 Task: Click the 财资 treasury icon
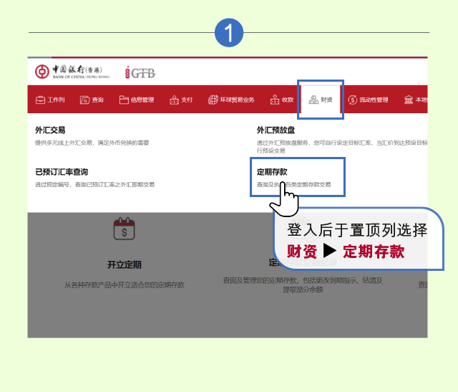click(313, 100)
